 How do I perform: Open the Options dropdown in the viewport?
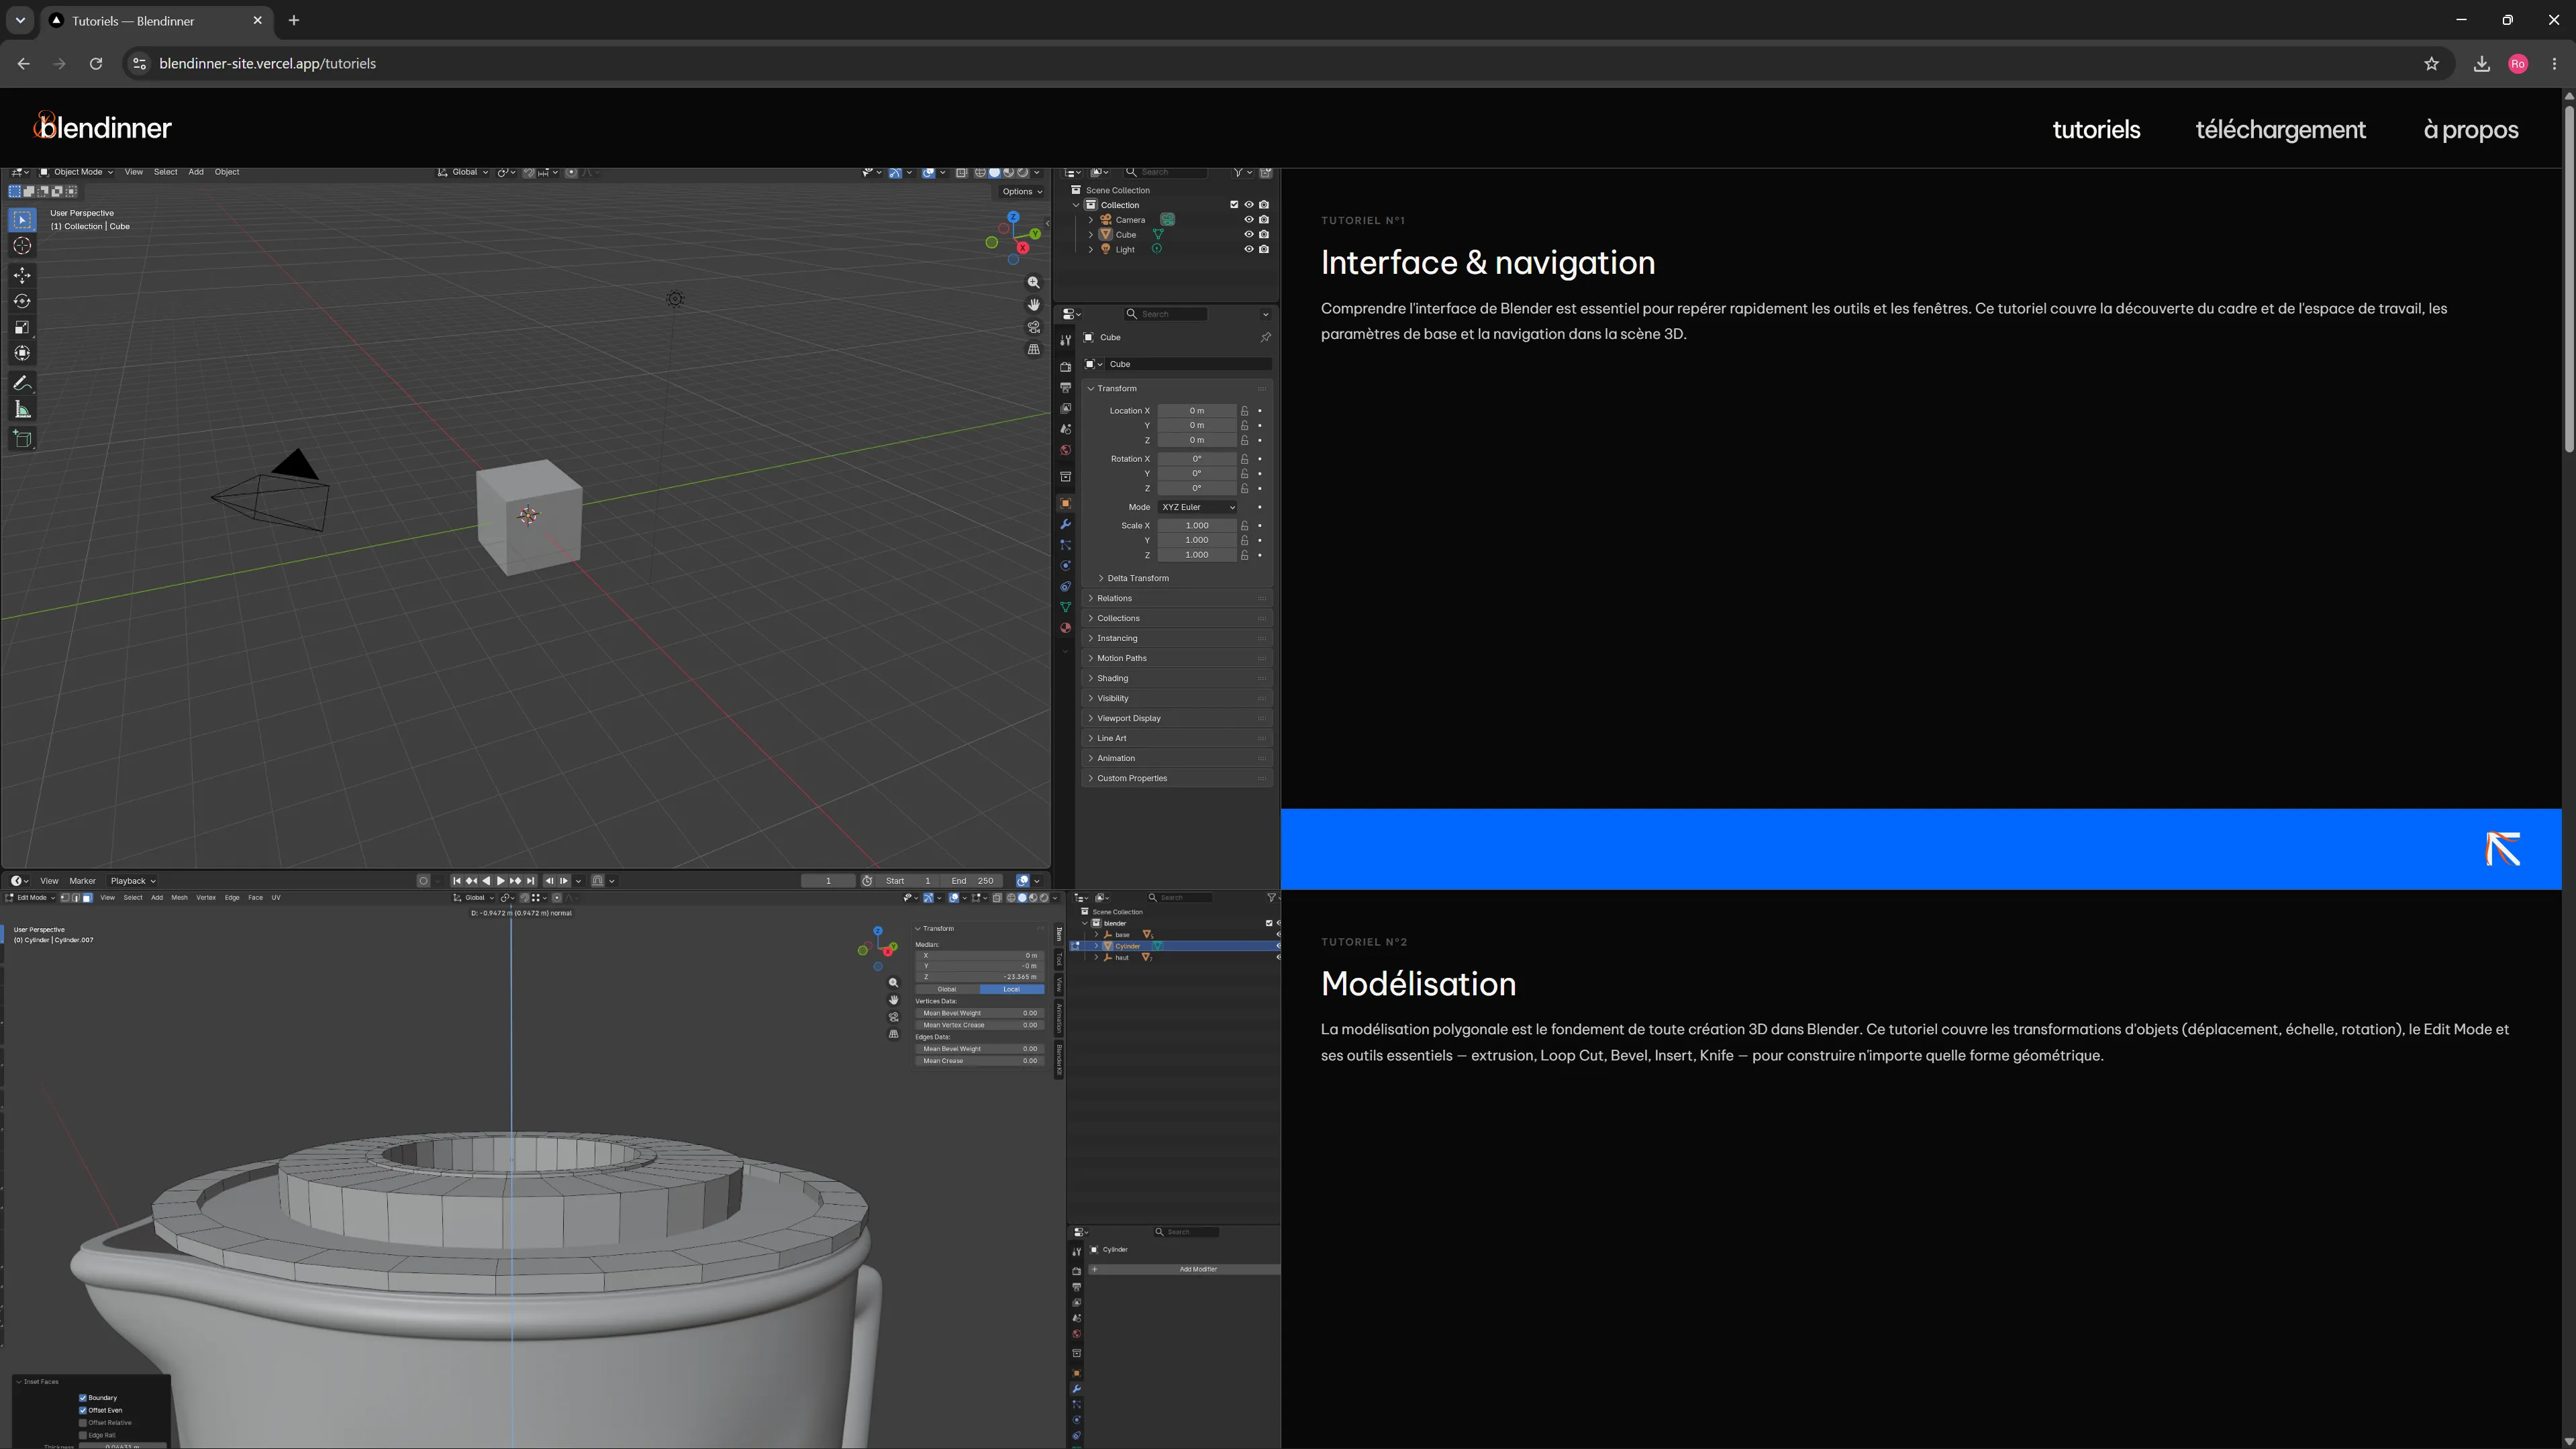coord(1021,192)
